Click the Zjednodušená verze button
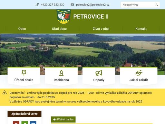 (x=24, y=114)
